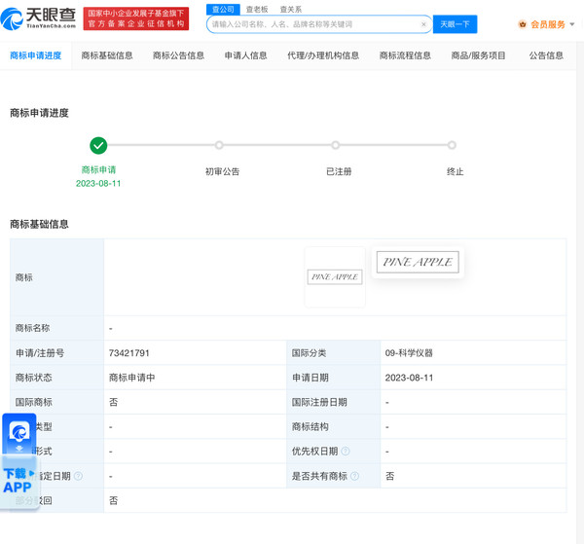Screen dimensions: 584x544
Task: Click the 天眼一下 search button
Action: (x=455, y=24)
